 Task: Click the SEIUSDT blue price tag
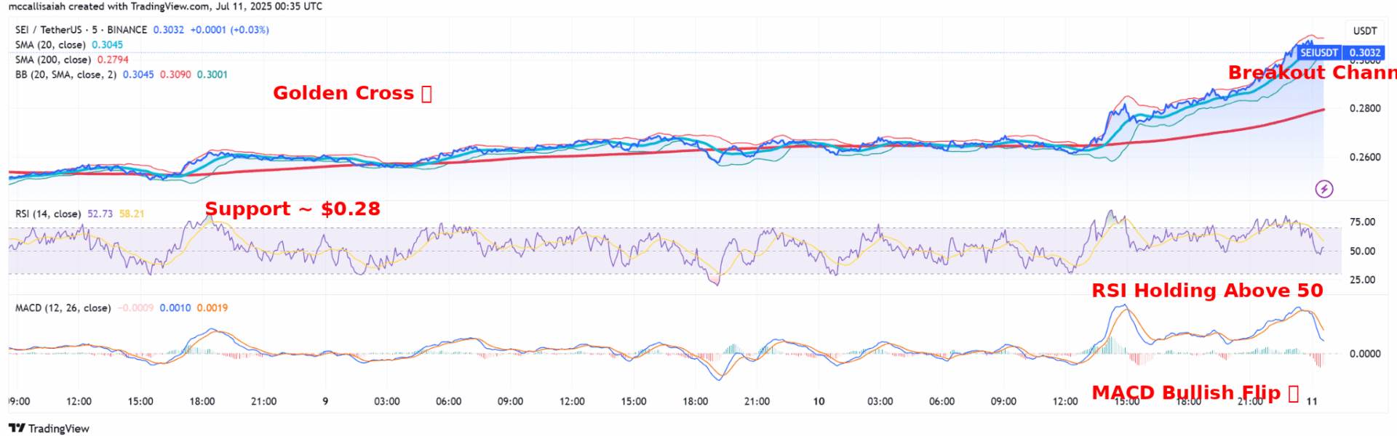(x=1319, y=52)
